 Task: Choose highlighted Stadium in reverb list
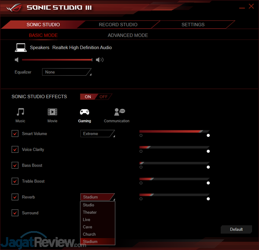click(x=98, y=241)
